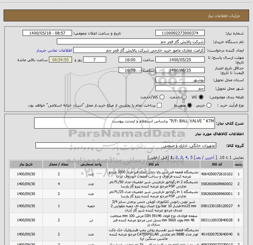
Task: Open the اطلاعات تماس خریدار link
Action: 54,50
